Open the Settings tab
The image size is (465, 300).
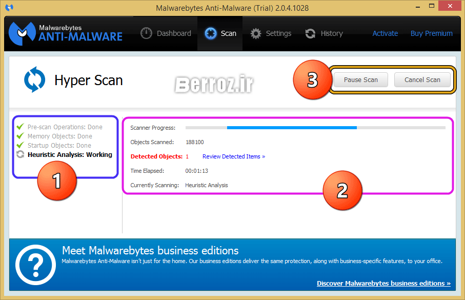(x=271, y=33)
